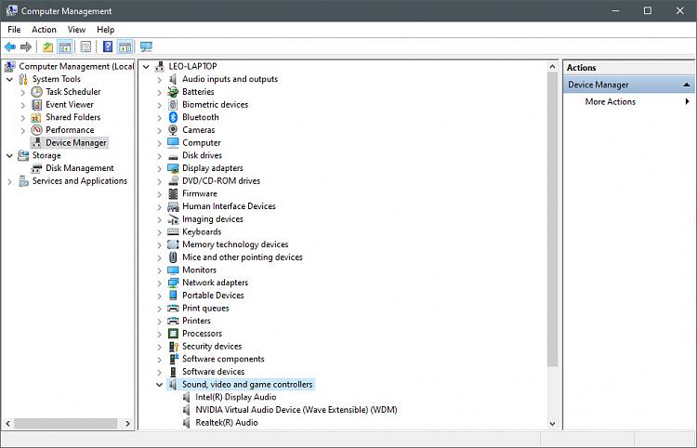
Task: Open the View menu
Action: tap(76, 30)
